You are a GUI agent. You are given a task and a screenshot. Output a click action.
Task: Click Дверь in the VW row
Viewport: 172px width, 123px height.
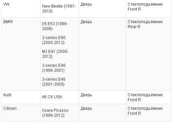tap(86, 4)
